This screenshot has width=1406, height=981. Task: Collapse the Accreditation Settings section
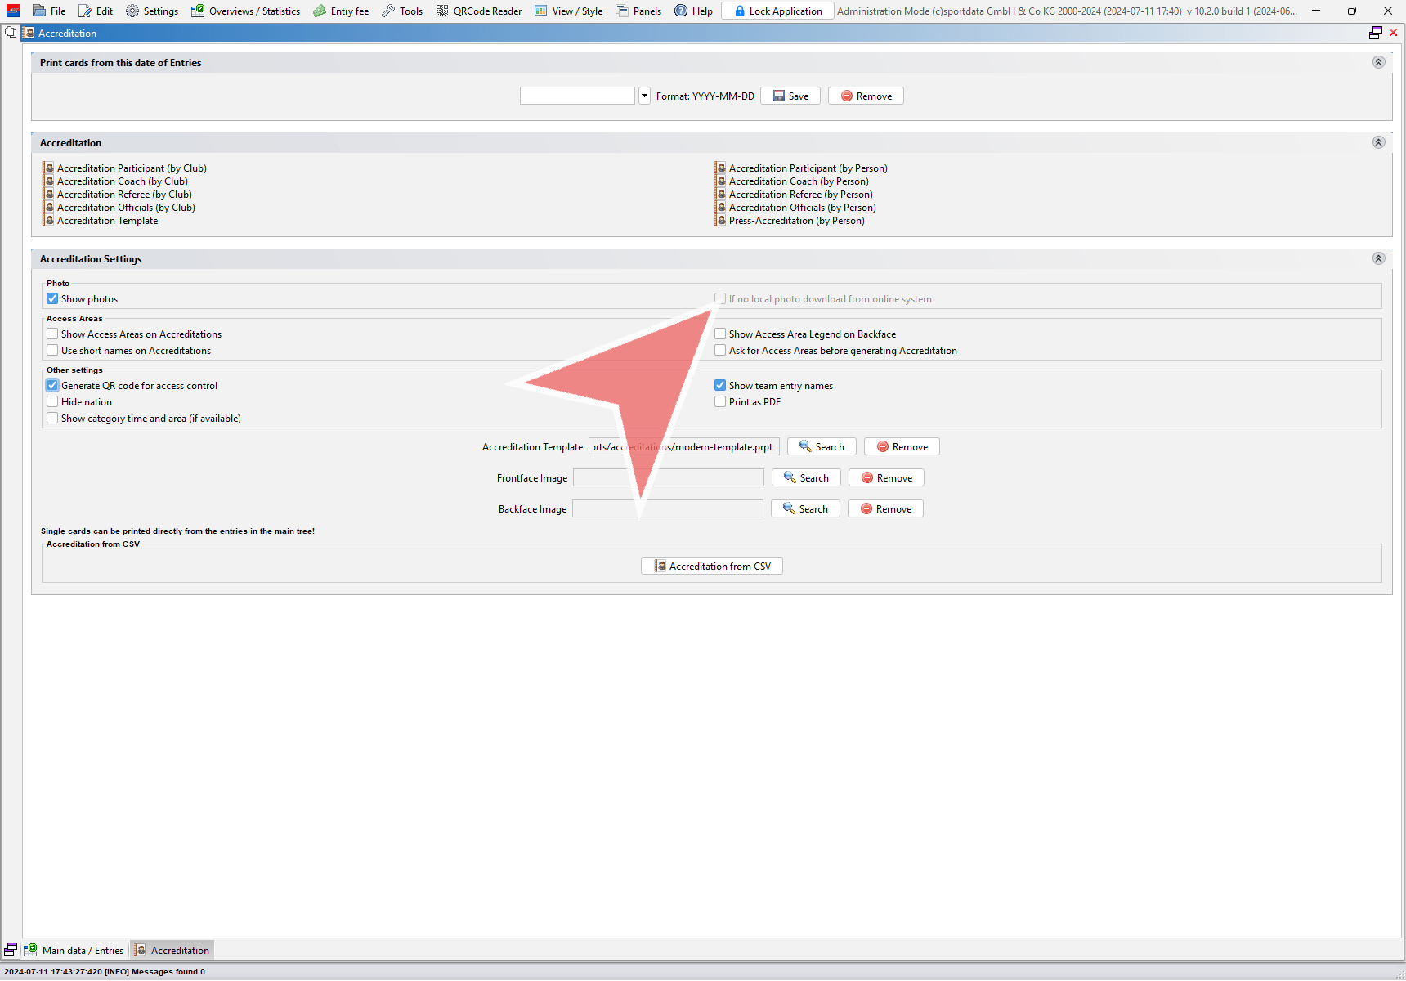click(x=1378, y=259)
